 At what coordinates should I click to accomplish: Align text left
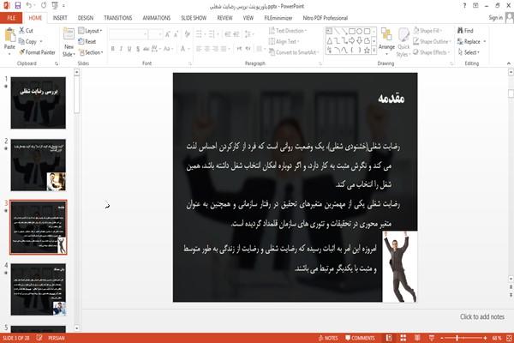199,49
